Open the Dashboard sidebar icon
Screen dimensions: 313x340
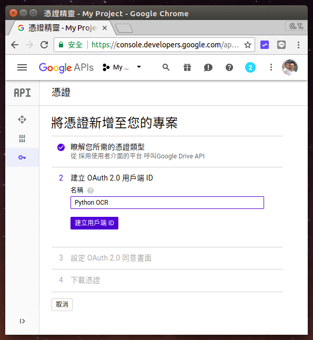pos(22,119)
